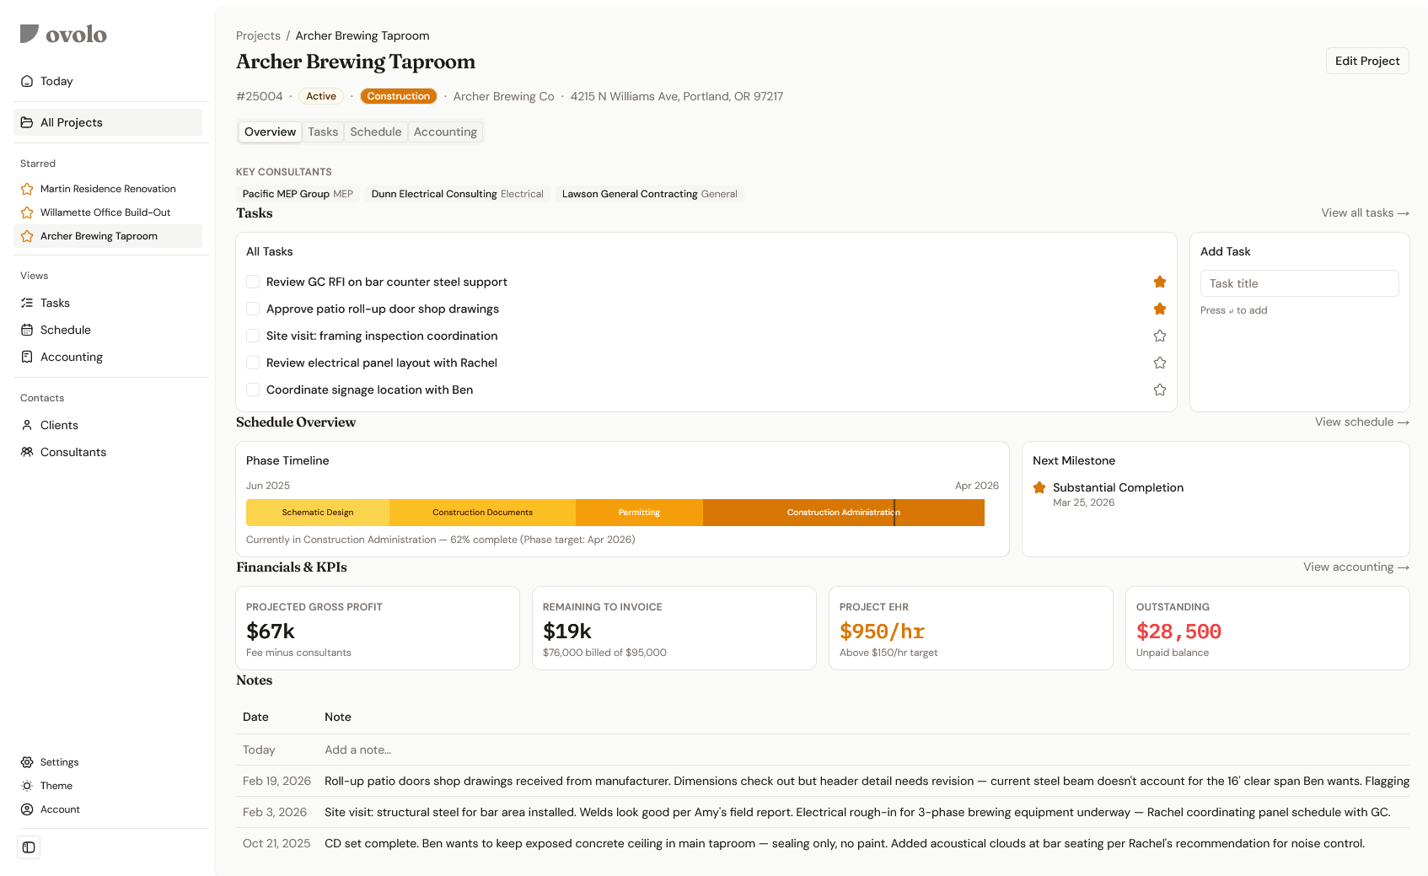Unstar the Review GC RFI task
This screenshot has width=1428, height=876.
(x=1160, y=282)
